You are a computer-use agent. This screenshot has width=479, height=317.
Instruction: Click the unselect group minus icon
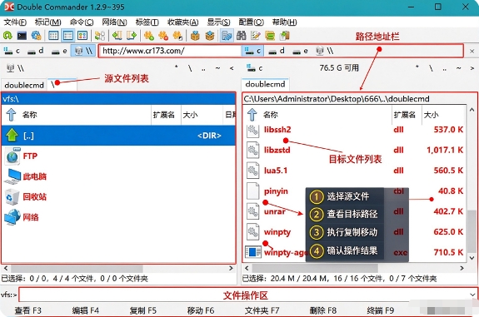tap(163, 36)
